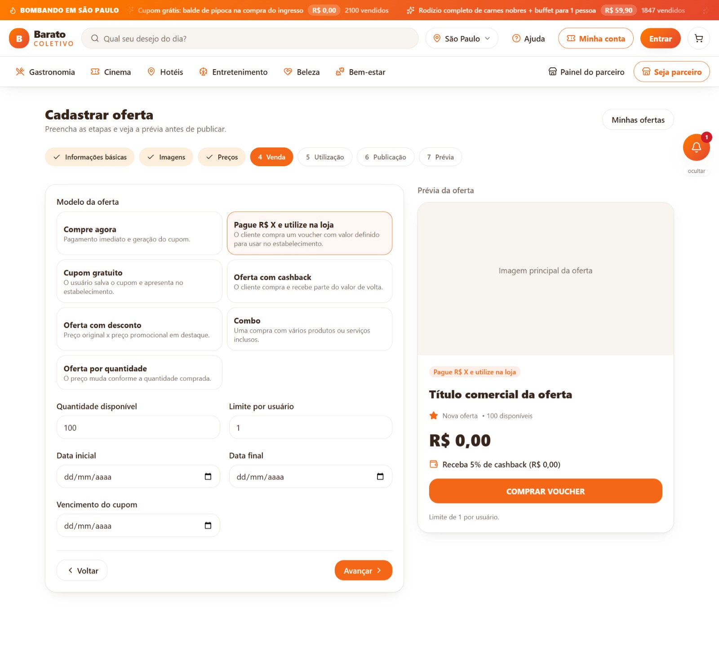719x664 pixels.
Task: Hide notifications with ocultar
Action: point(696,171)
